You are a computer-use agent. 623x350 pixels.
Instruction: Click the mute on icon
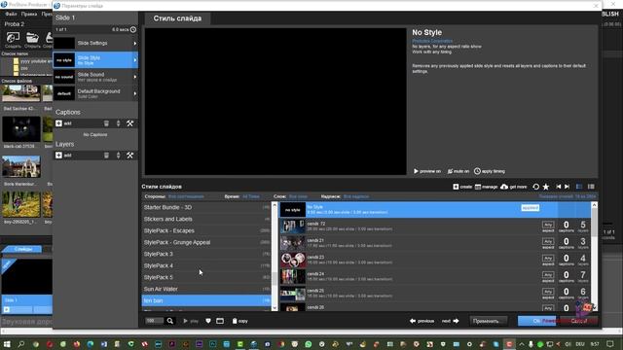(x=450, y=171)
